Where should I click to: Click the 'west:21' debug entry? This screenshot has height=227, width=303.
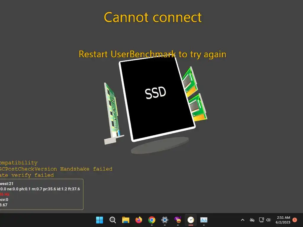(x=7, y=184)
